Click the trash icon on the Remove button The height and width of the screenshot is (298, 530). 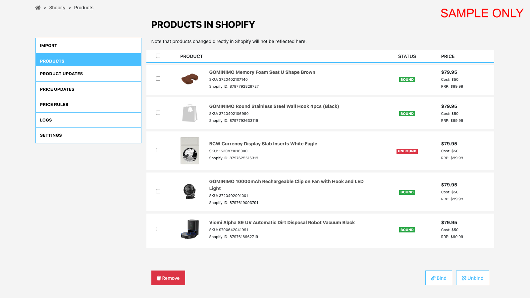159,278
